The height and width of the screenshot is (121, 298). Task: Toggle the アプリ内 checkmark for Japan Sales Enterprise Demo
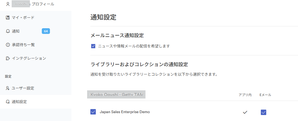point(245,112)
